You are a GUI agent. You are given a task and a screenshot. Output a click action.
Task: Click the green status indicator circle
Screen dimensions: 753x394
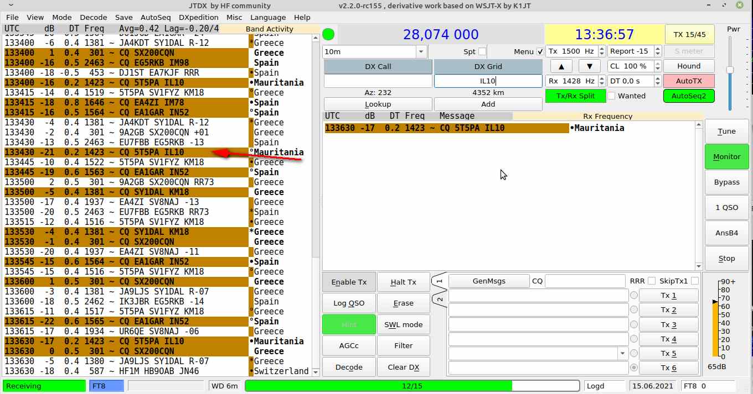[x=328, y=34]
